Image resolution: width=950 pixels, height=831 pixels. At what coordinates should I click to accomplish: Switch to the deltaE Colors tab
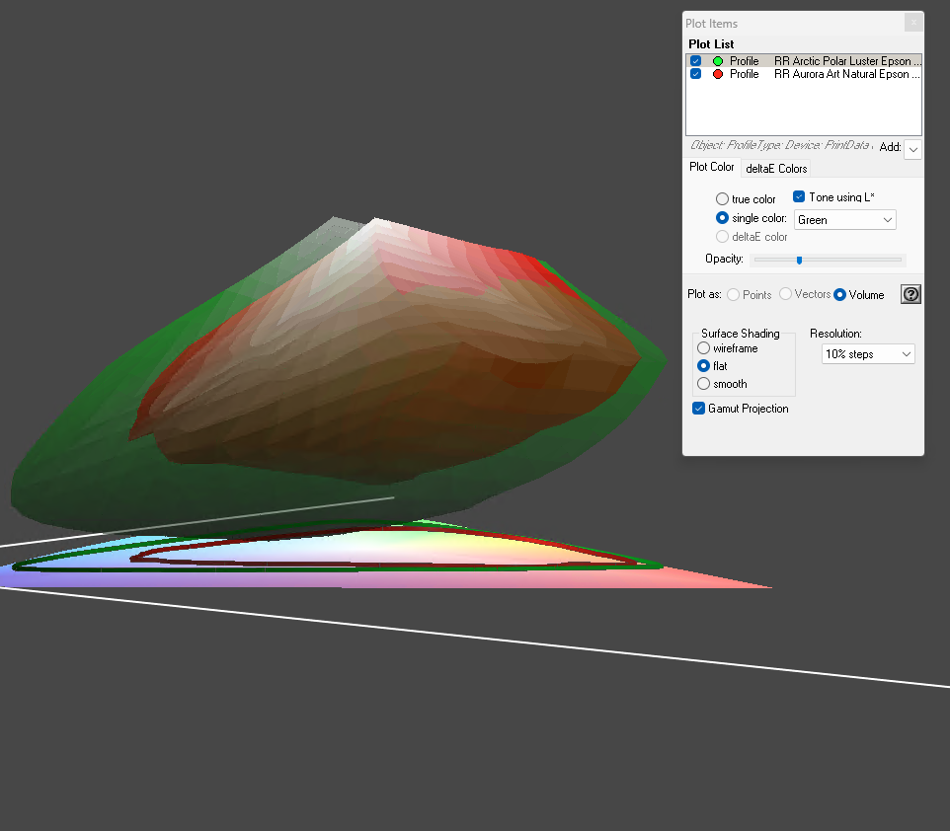[x=776, y=169]
